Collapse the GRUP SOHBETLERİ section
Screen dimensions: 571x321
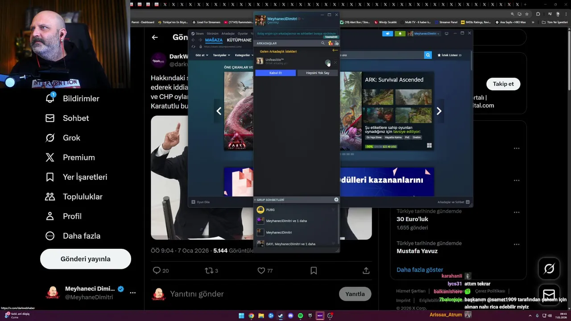tap(255, 200)
